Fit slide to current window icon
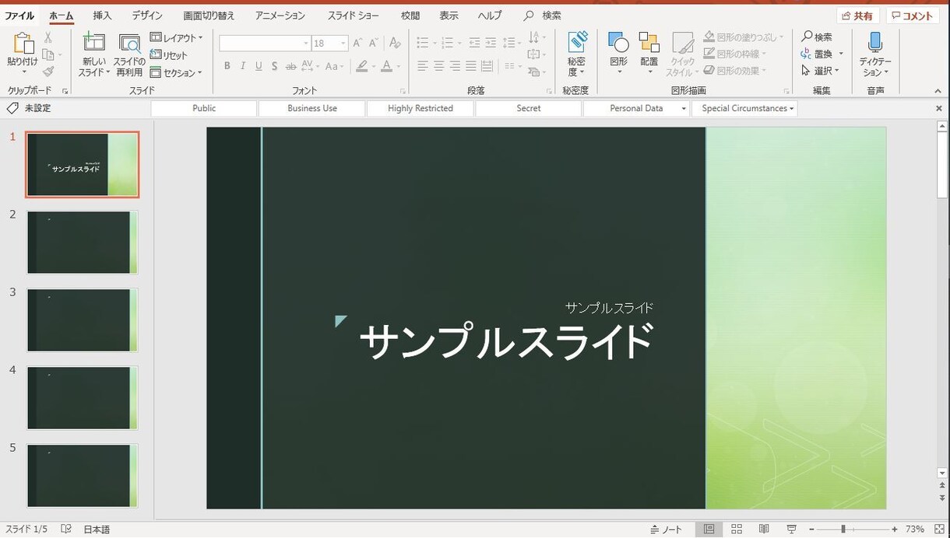This screenshot has width=950, height=538. click(x=938, y=529)
